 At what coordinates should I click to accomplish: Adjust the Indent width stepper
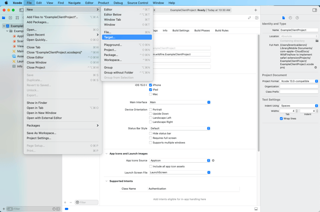(x=317, y=111)
